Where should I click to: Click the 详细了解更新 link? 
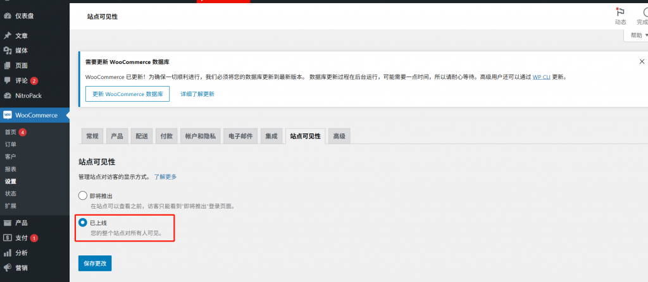pos(197,94)
